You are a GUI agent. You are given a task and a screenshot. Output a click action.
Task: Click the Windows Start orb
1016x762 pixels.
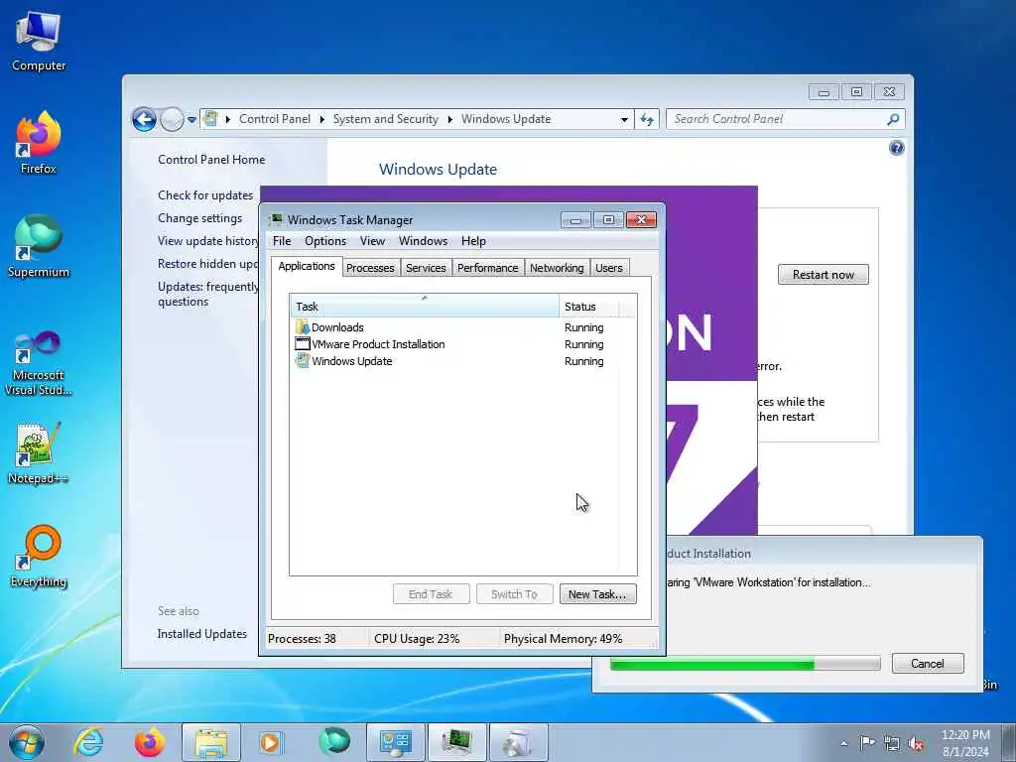point(27,742)
